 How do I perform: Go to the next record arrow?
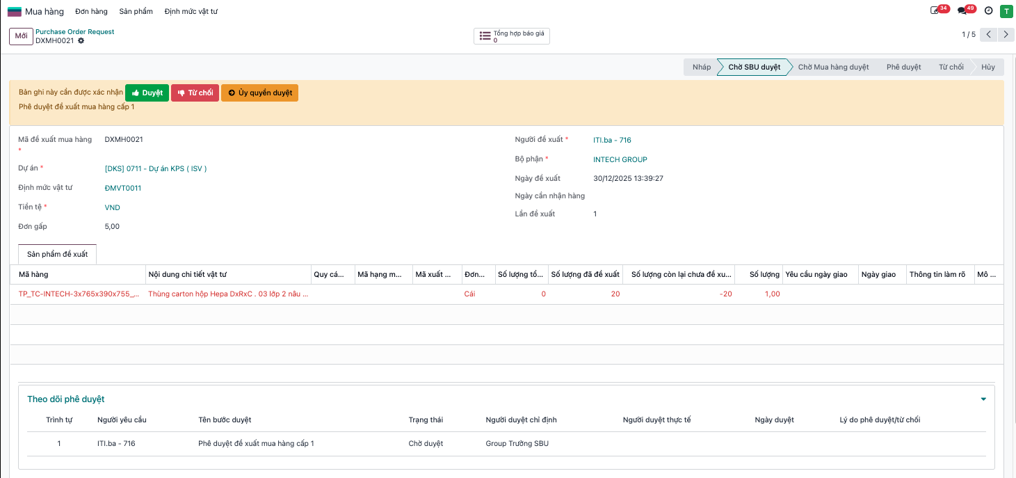pos(1007,34)
